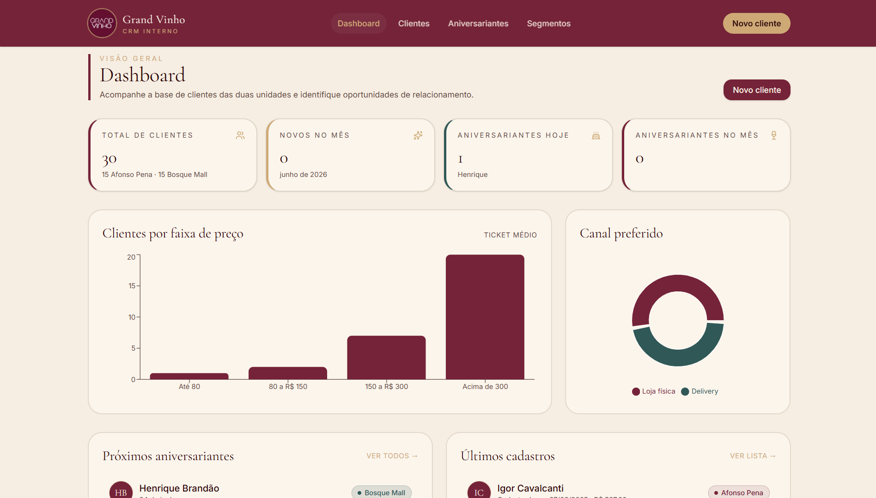This screenshot has height=498, width=876.
Task: Follow the Ver todos link
Action: click(x=392, y=456)
